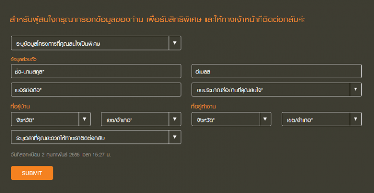Select เขต/อำเภอ field under ที่อยู่บ้าน
This screenshot has height=193, width=374.
pyautogui.click(x=141, y=119)
